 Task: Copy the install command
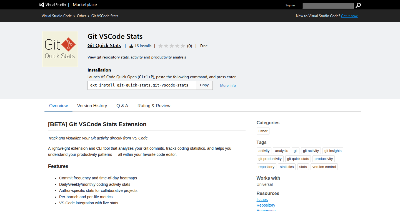204,85
